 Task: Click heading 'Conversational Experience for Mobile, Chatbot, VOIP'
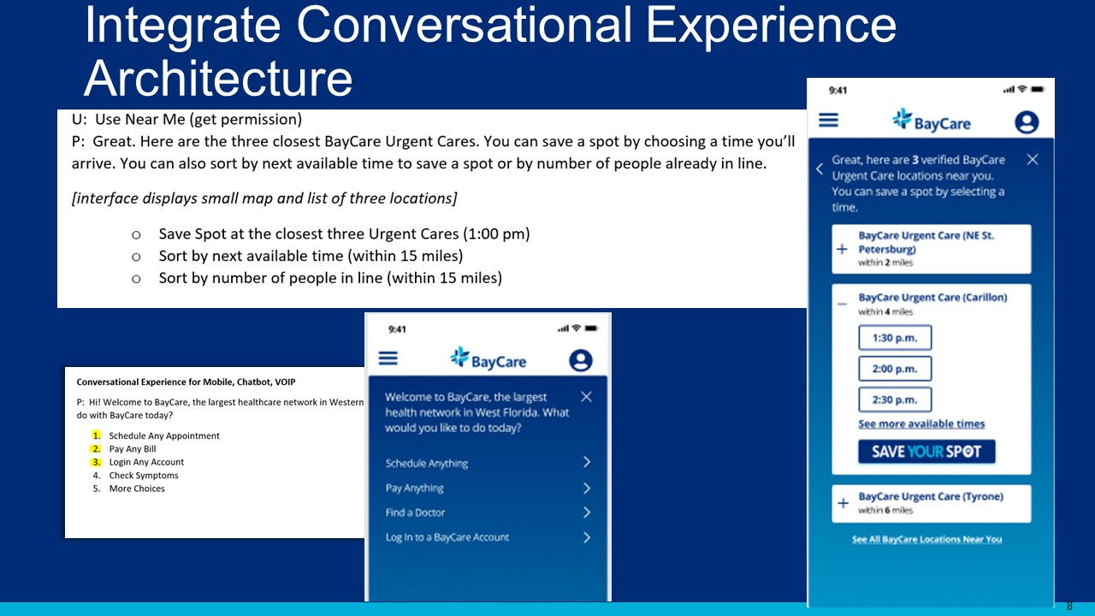(186, 382)
